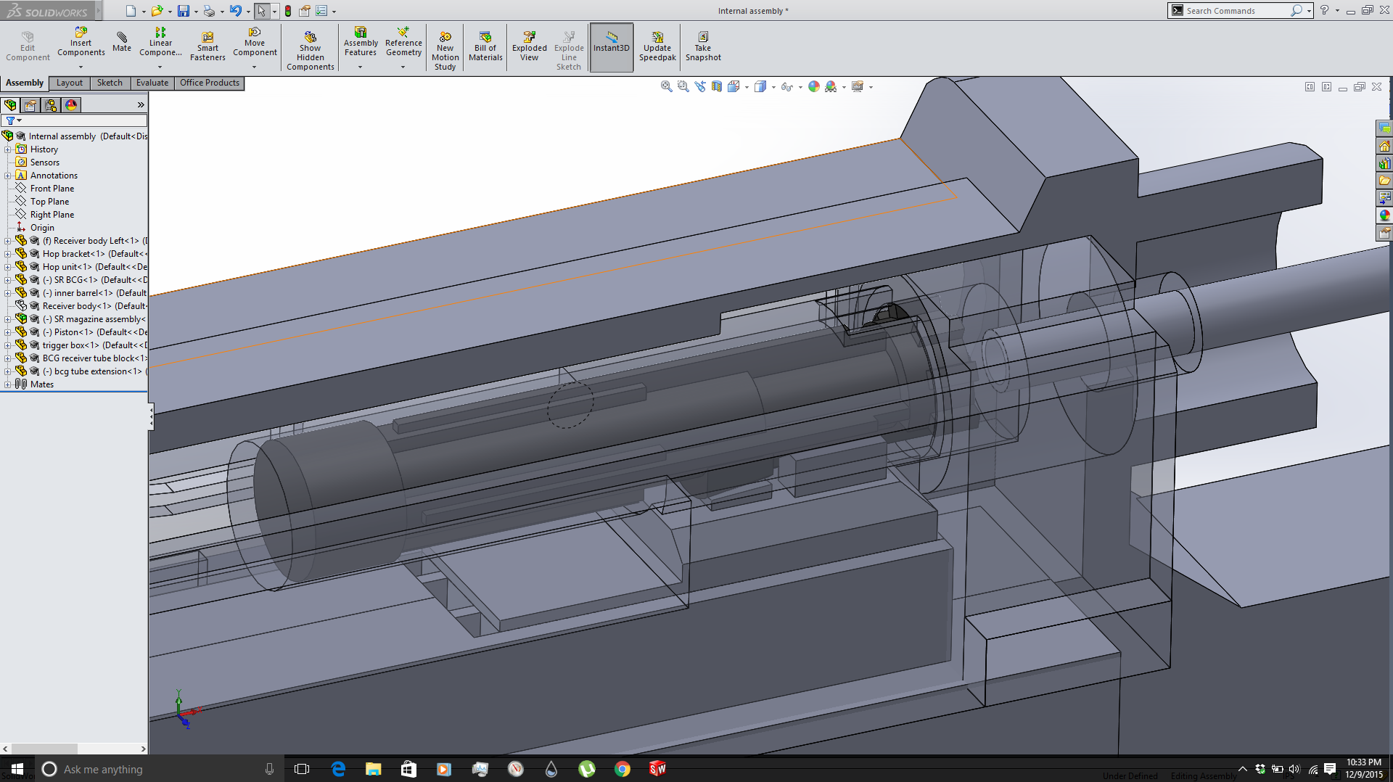Screen dimensions: 1393x782
Task: Select Front Plane in feature tree
Action: tap(52, 189)
